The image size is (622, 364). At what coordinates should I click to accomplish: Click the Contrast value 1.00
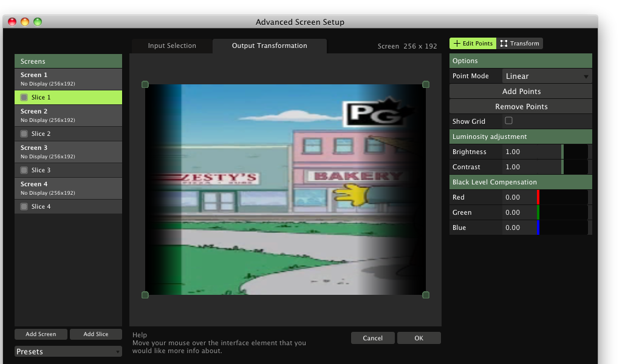coord(513,167)
